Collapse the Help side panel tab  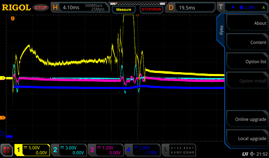[221, 30]
